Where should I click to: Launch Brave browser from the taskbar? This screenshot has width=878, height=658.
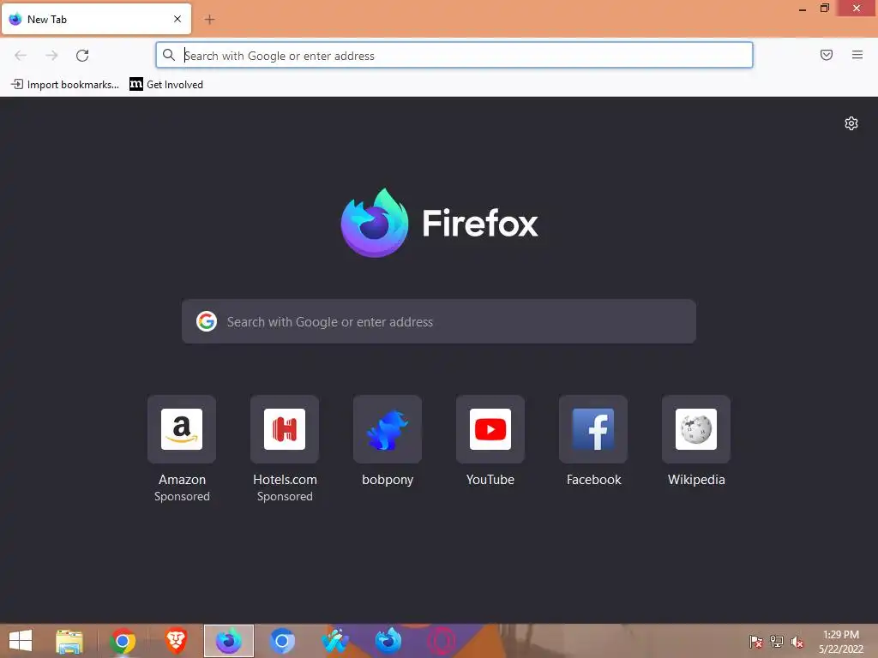coord(176,641)
